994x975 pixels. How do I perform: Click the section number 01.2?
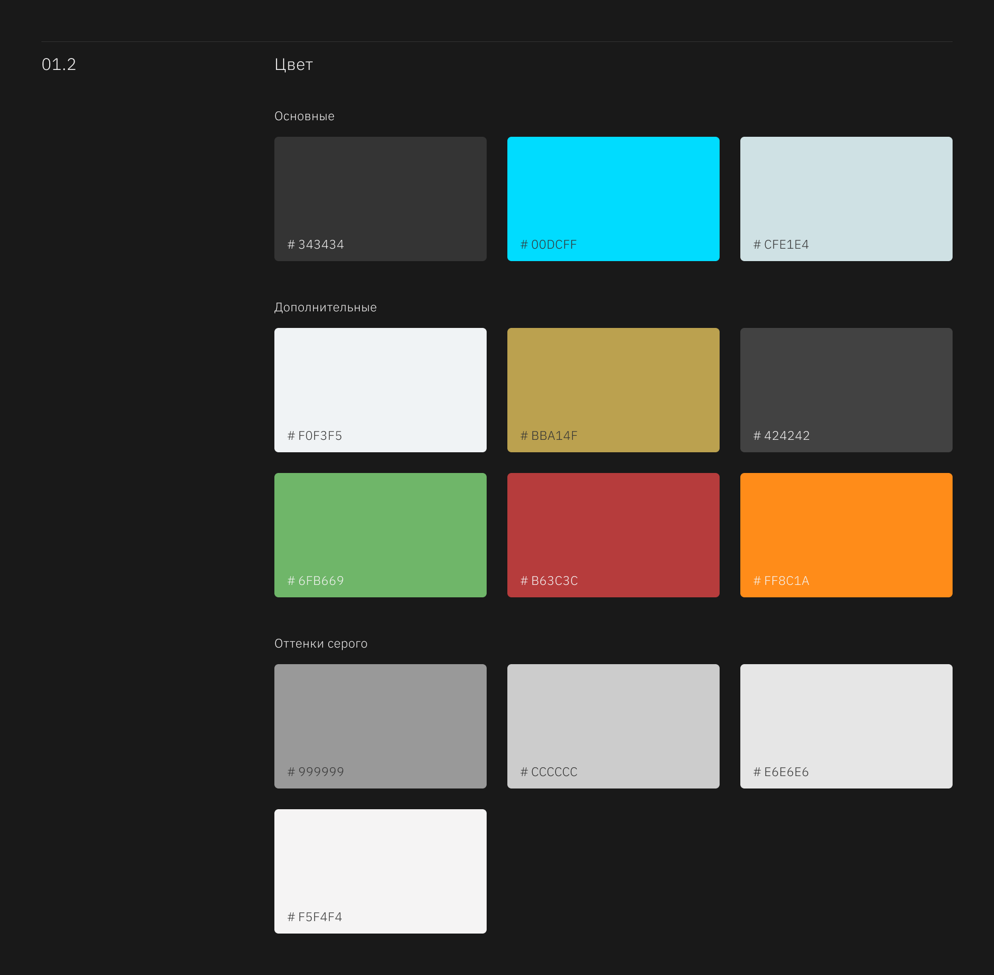(x=59, y=65)
